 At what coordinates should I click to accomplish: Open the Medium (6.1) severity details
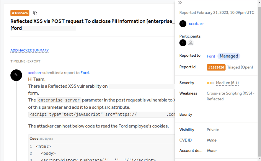tap(227, 83)
